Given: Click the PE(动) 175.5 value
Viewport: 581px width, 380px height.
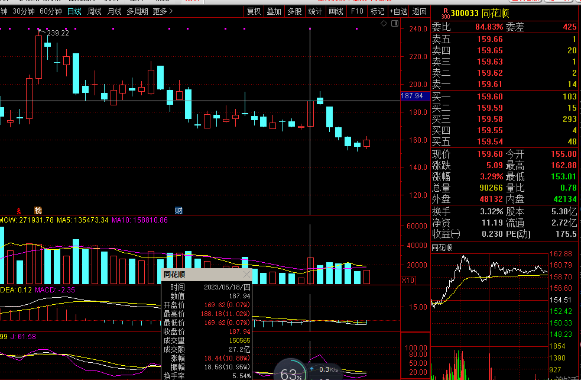Looking at the screenshot, I should pos(566,234).
